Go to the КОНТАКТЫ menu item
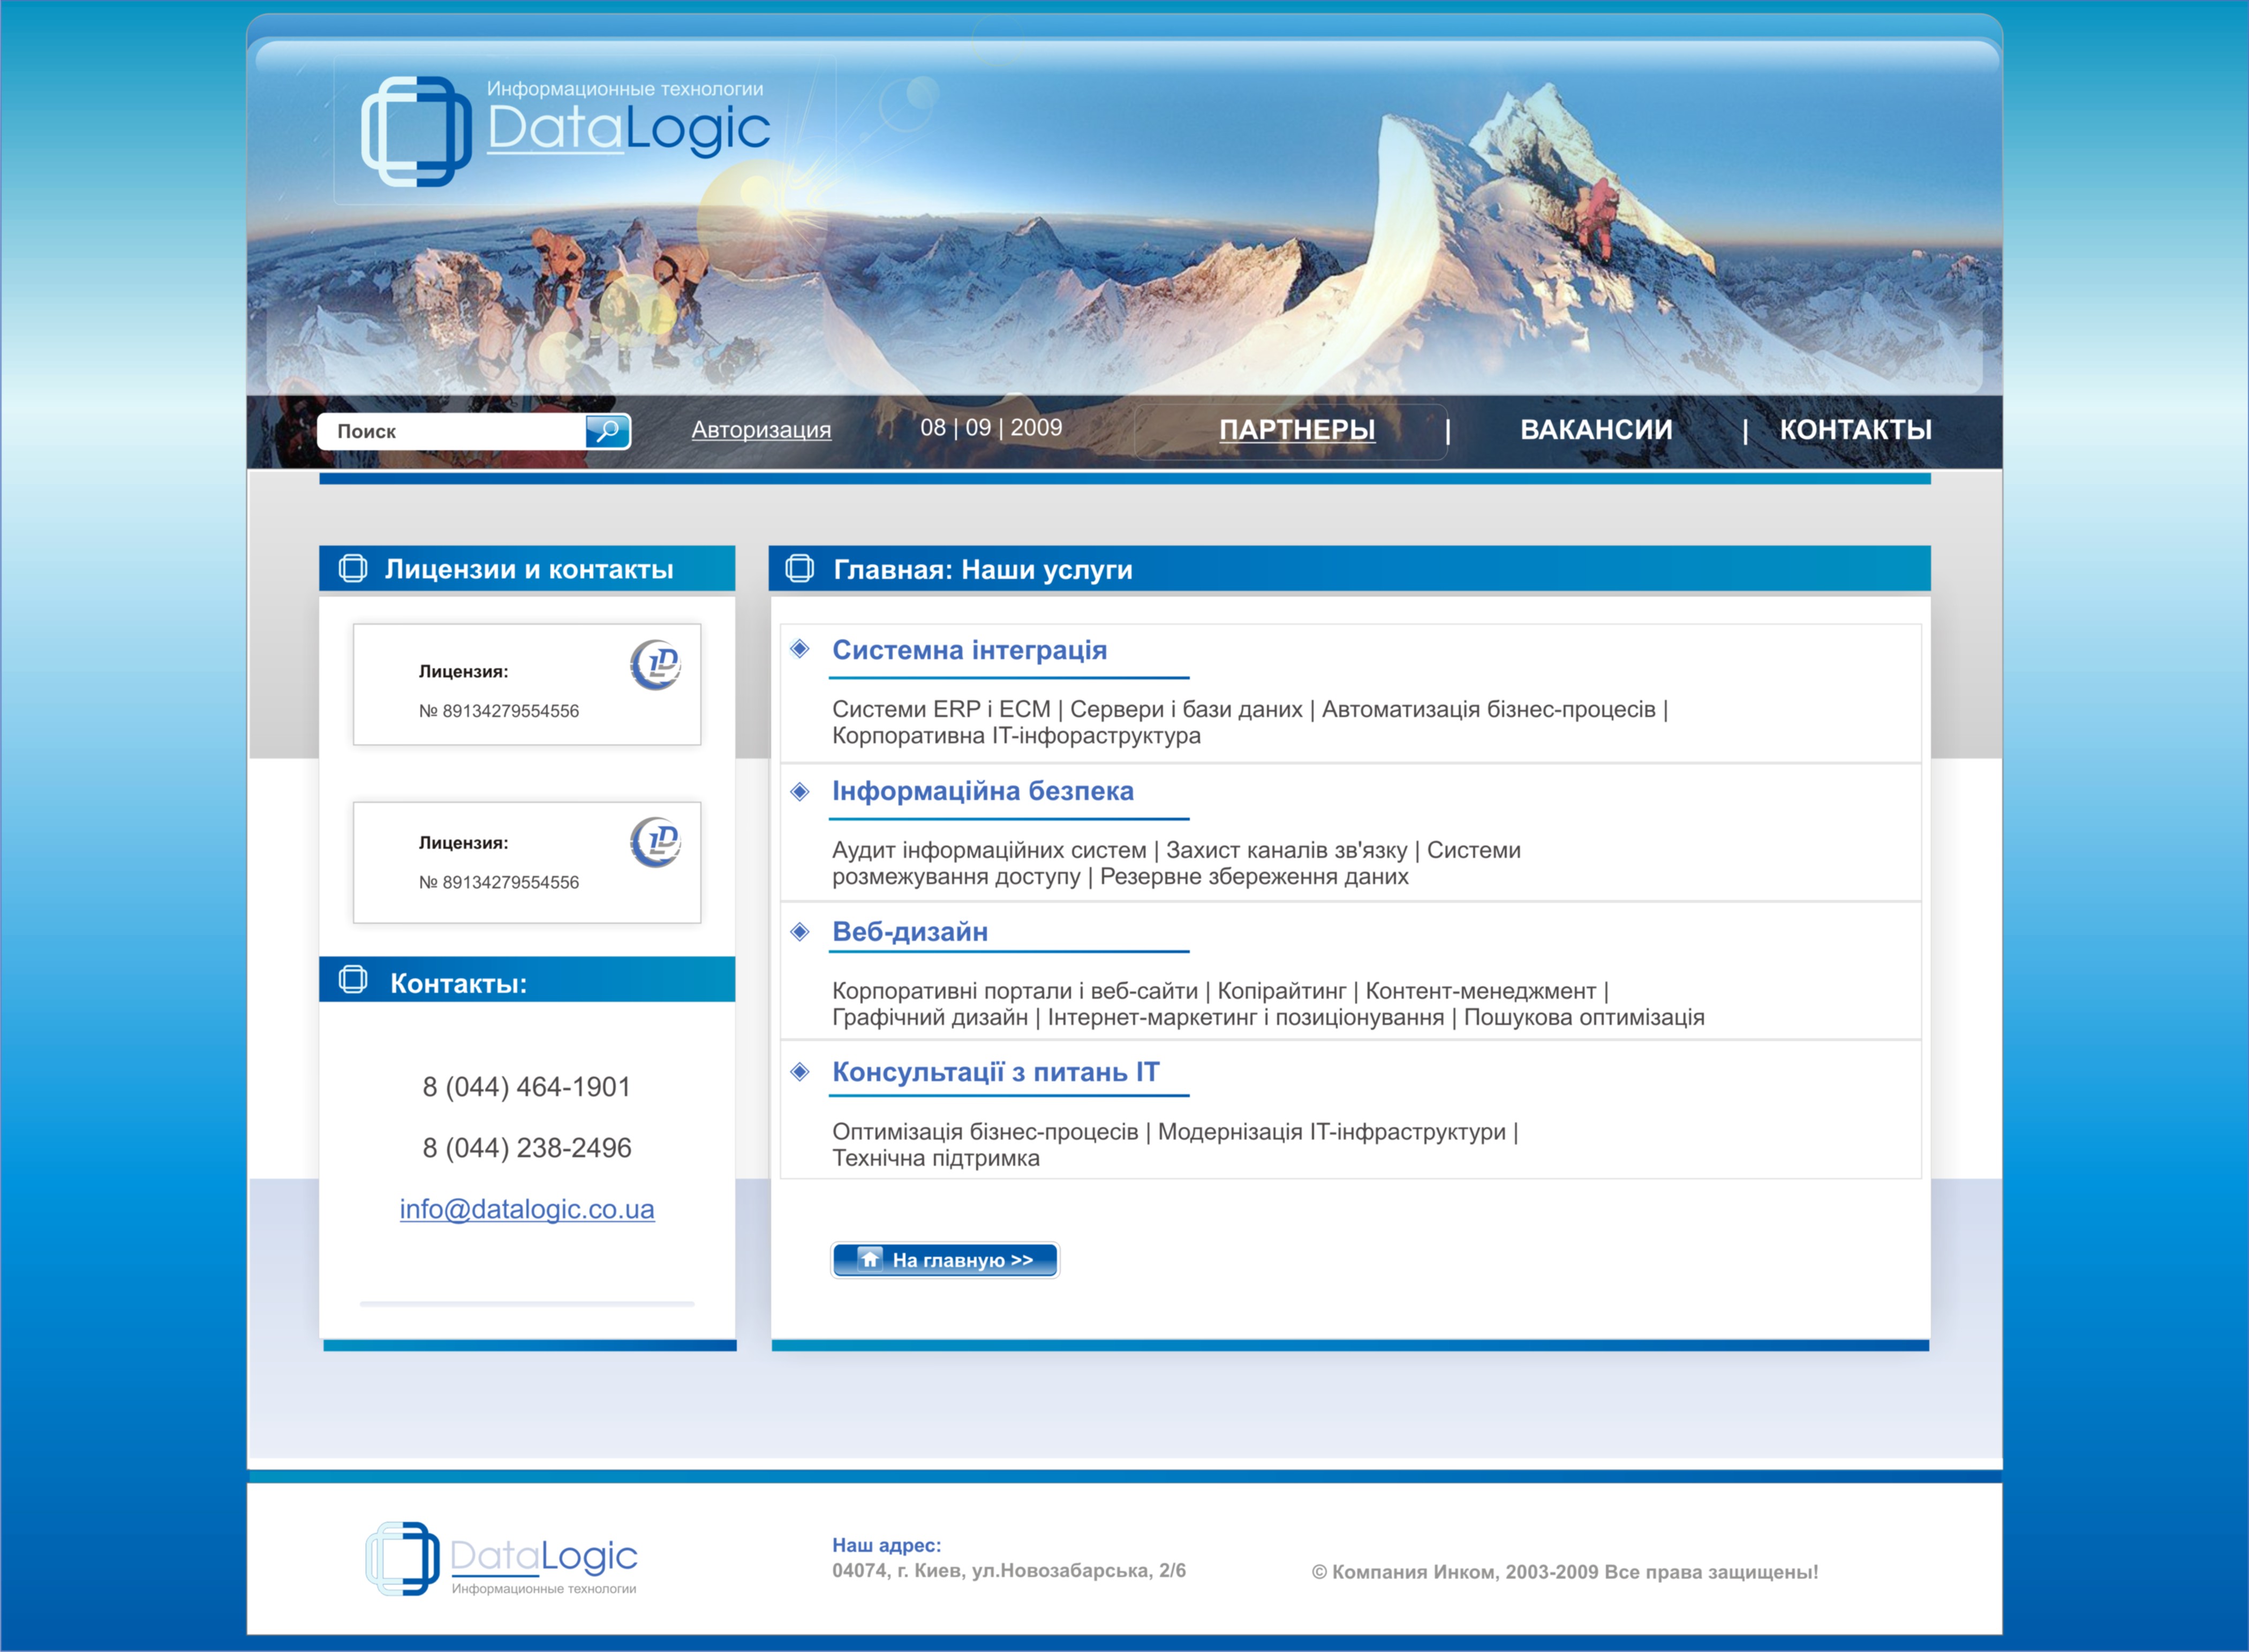Image resolution: width=2249 pixels, height=1652 pixels. click(x=1855, y=430)
